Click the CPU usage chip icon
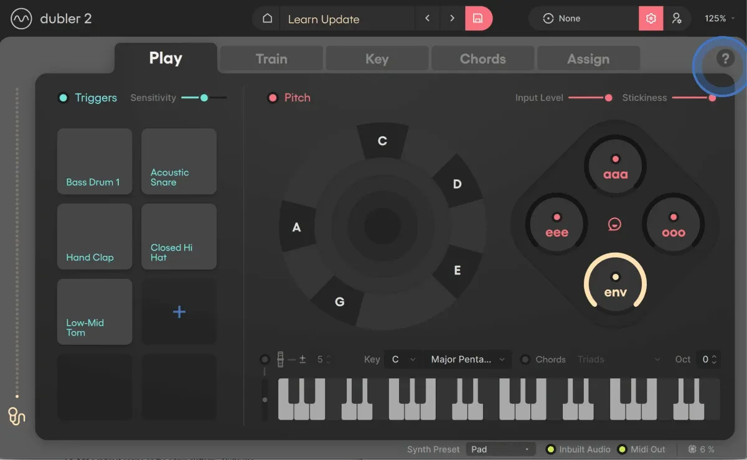 pos(692,449)
